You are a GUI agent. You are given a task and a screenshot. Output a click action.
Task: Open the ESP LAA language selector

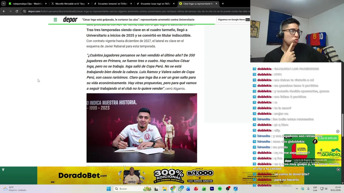pos(315,189)
